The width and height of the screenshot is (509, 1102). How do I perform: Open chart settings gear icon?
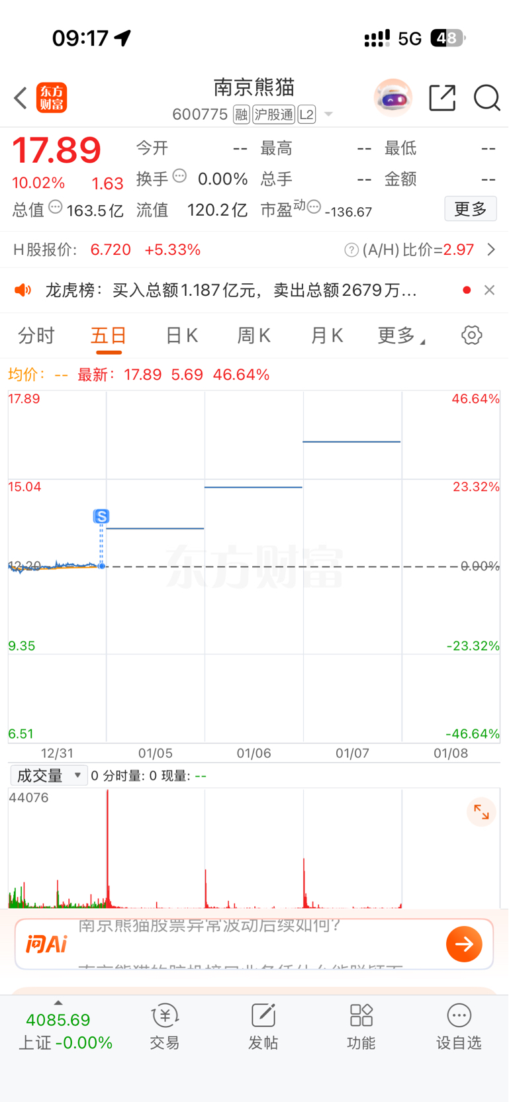click(x=471, y=335)
